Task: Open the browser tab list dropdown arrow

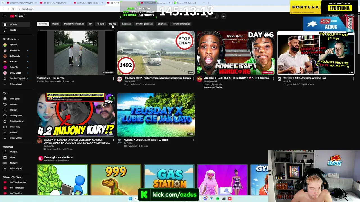Action: (3, 3)
